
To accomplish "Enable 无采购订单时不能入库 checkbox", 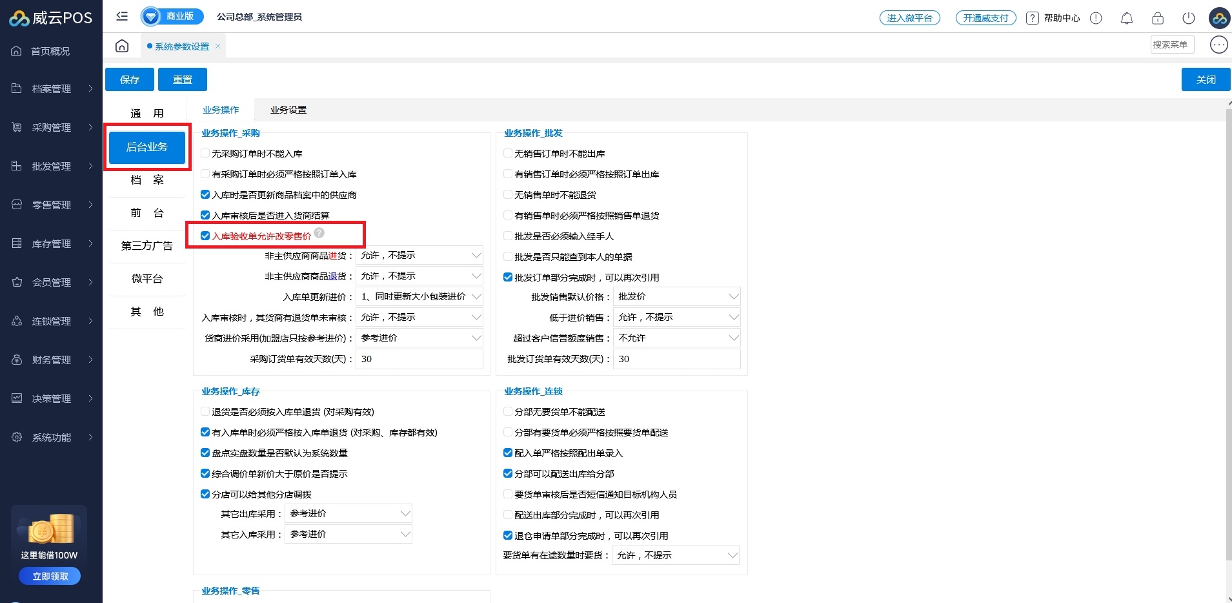I will point(205,154).
